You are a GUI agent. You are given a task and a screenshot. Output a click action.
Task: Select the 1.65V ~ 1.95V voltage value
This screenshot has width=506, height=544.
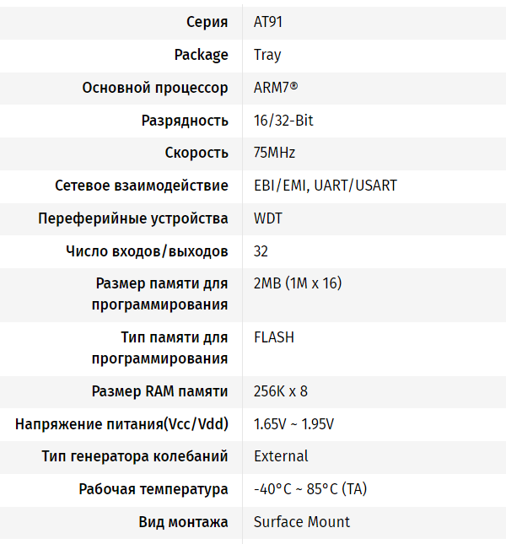[293, 424]
